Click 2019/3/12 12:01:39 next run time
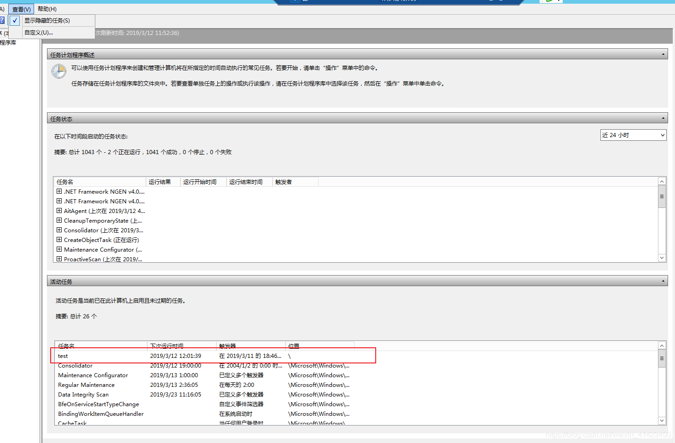The image size is (675, 443). [175, 356]
